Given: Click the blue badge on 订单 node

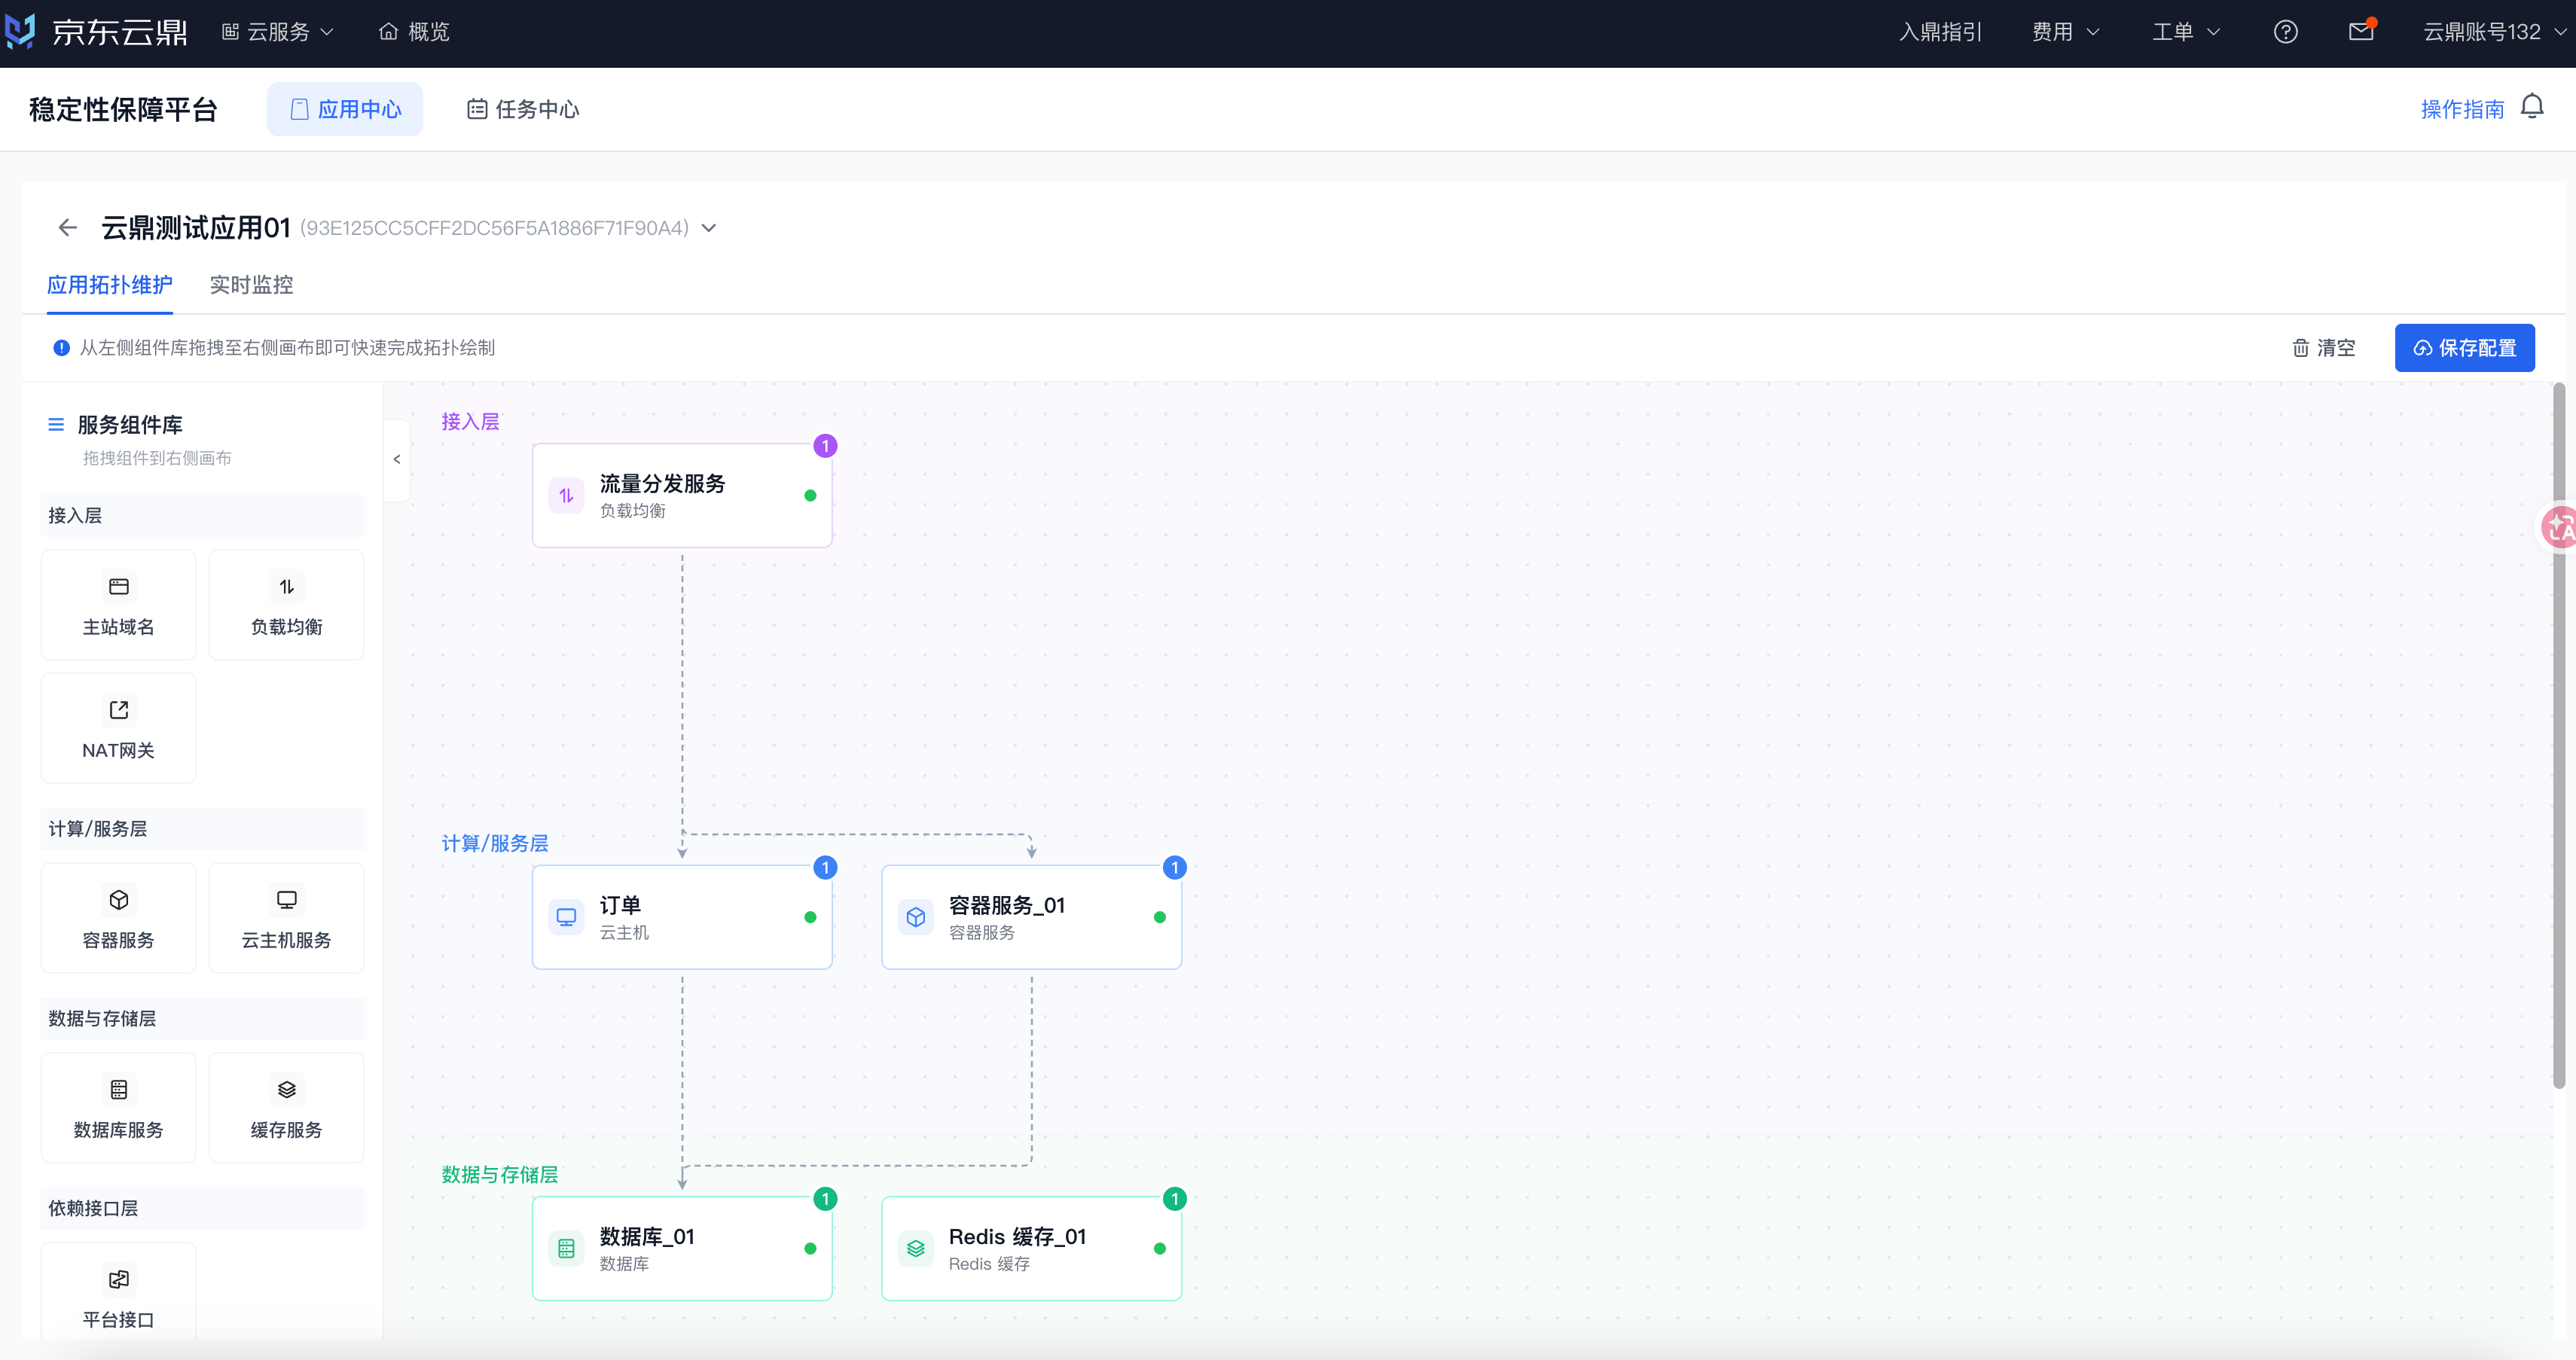Looking at the screenshot, I should pos(825,867).
